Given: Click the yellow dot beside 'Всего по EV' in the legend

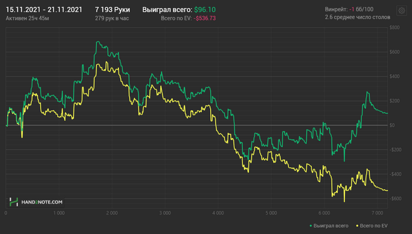Looking at the screenshot, I should [x=357, y=226].
